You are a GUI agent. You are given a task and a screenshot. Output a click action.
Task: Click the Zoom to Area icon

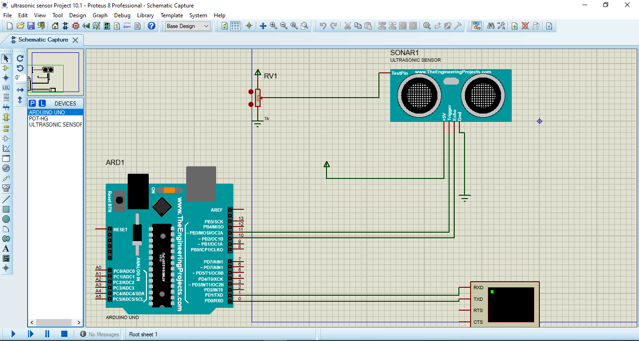click(x=305, y=26)
